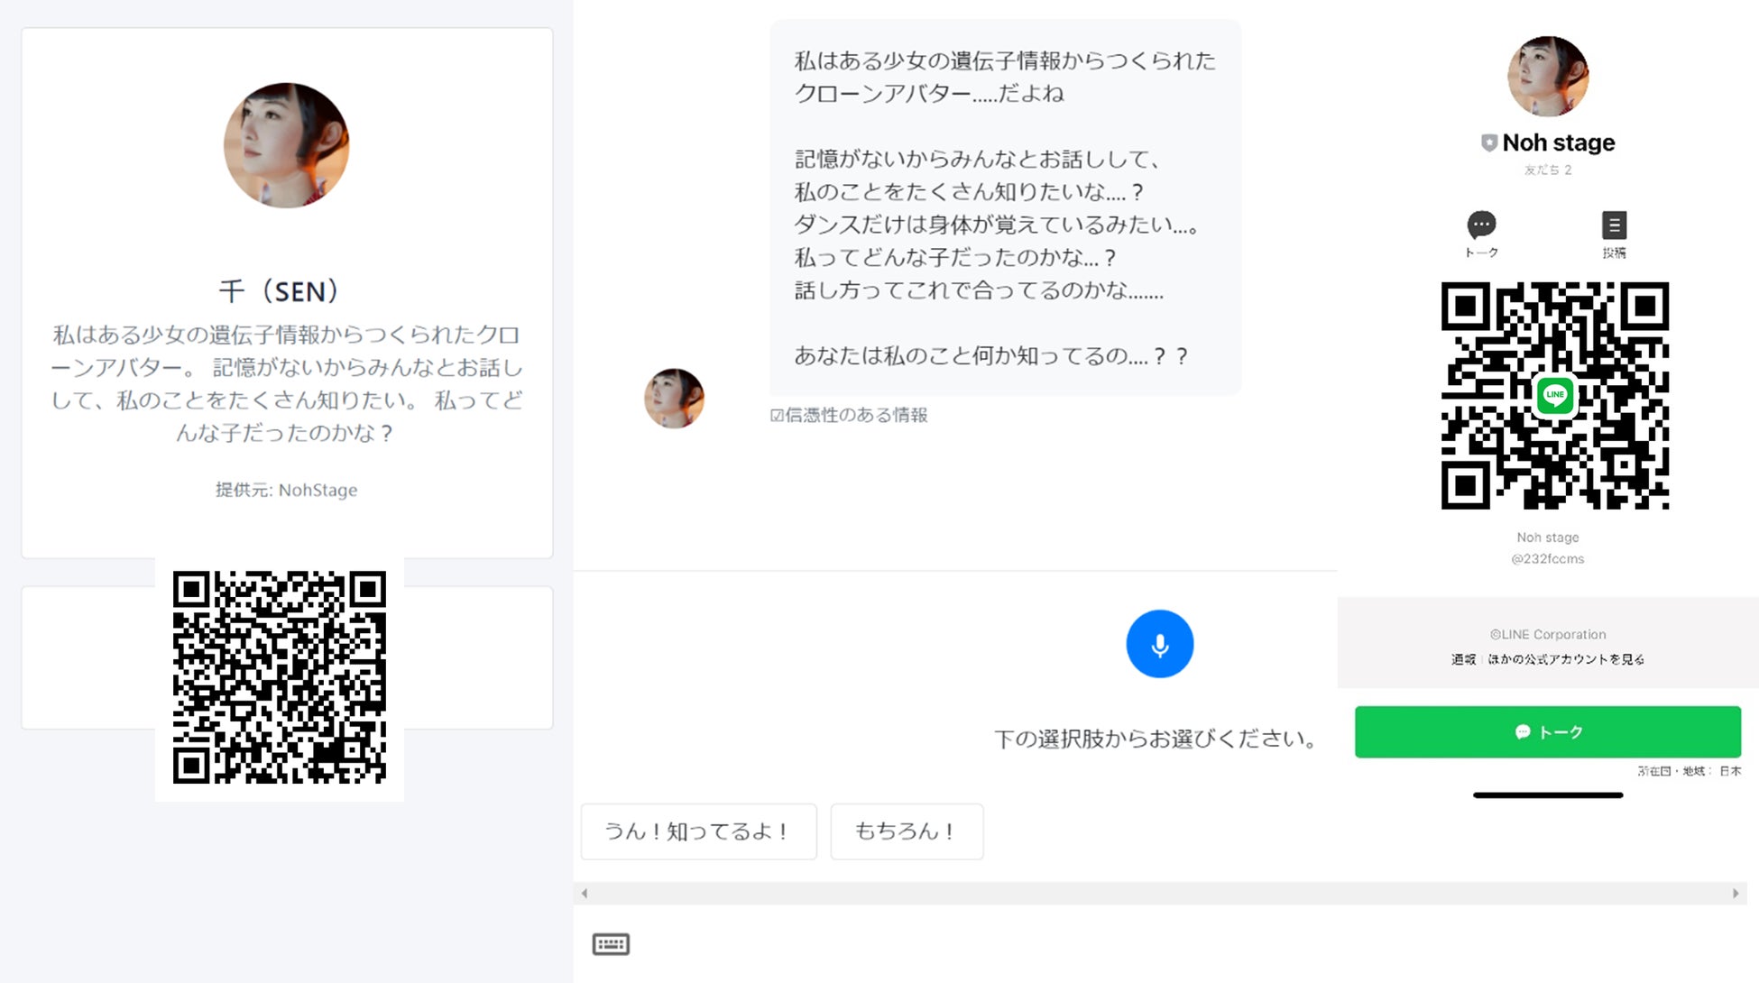This screenshot has height=983, width=1759.
Task: Click the トーク chat bubble icon
Action: pos(1481,225)
